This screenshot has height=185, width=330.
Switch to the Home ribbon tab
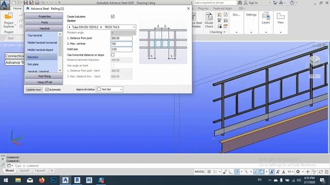click(17, 8)
